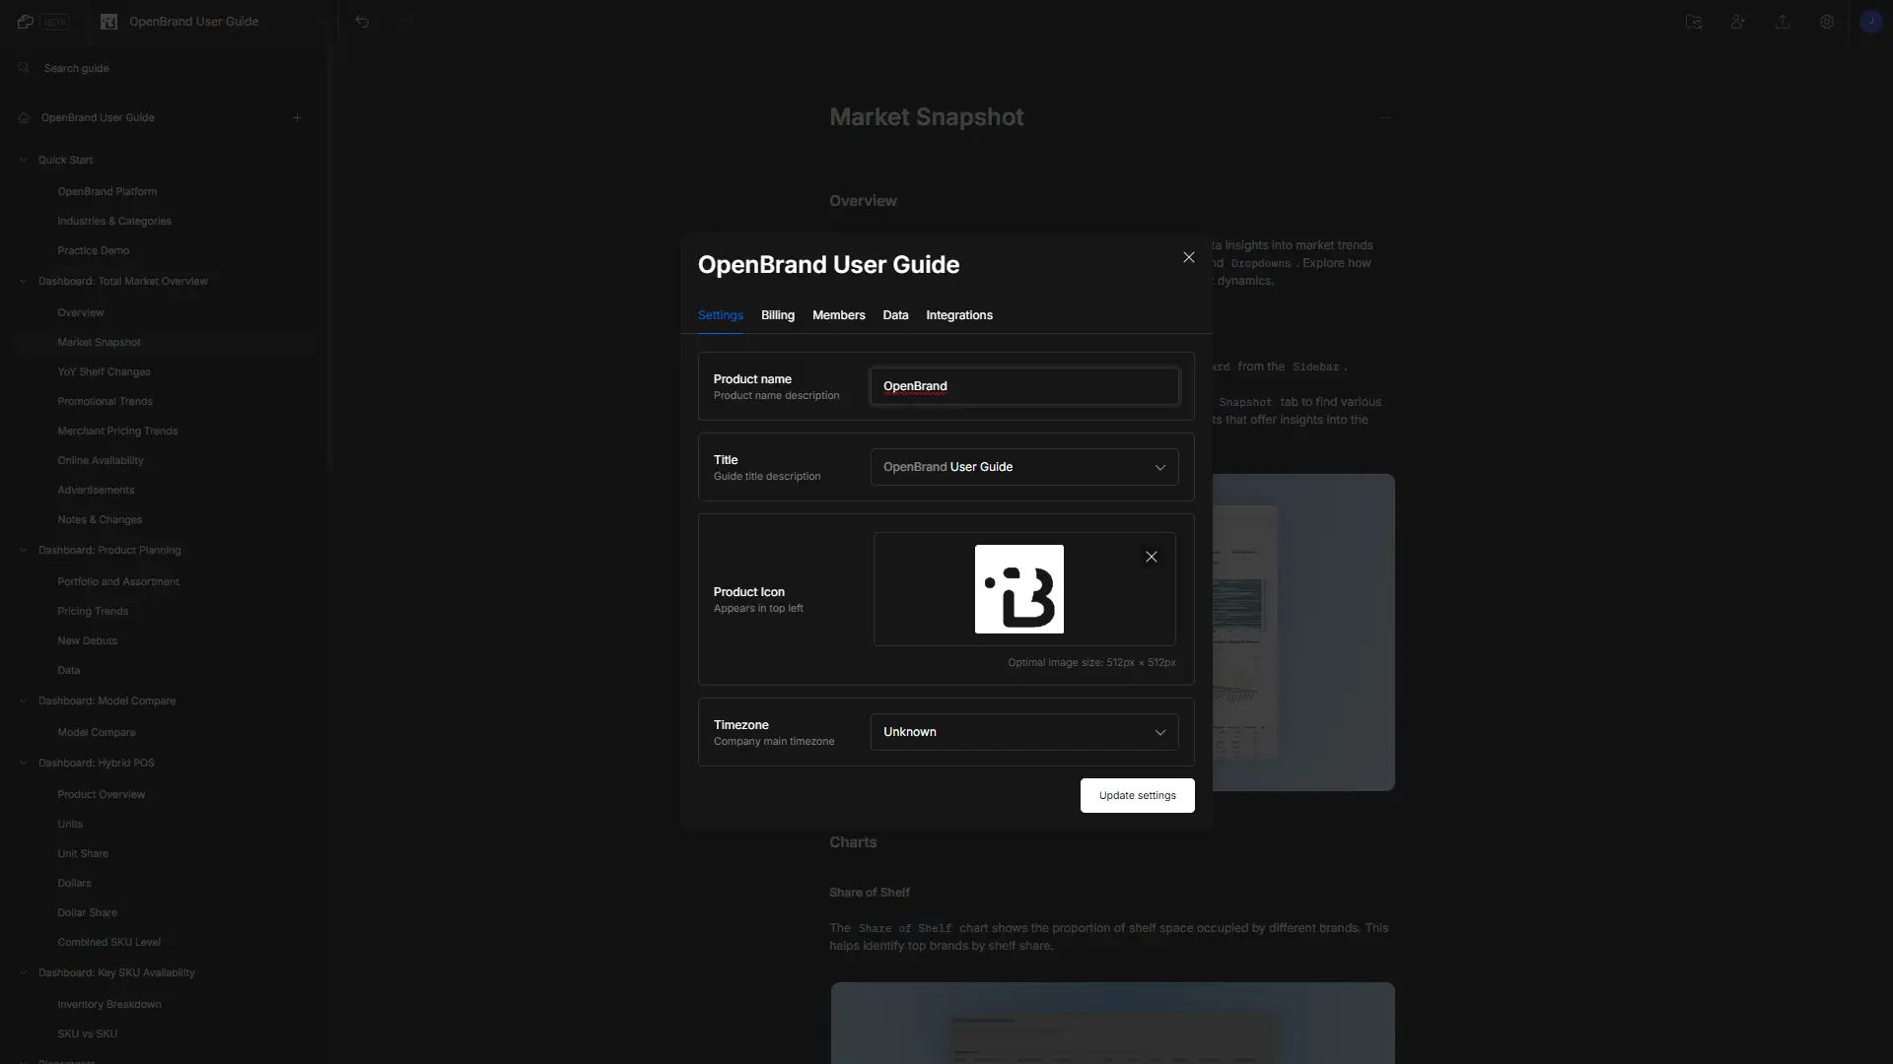Select the Data tab in modal

pos(894,315)
